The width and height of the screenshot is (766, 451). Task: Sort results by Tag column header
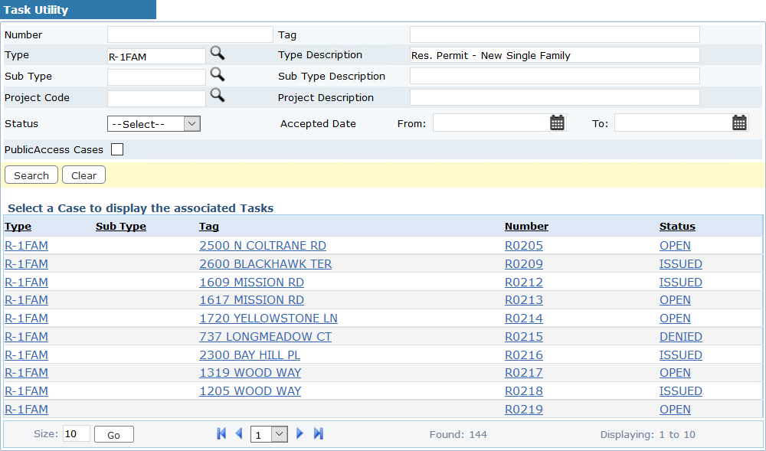click(x=208, y=226)
